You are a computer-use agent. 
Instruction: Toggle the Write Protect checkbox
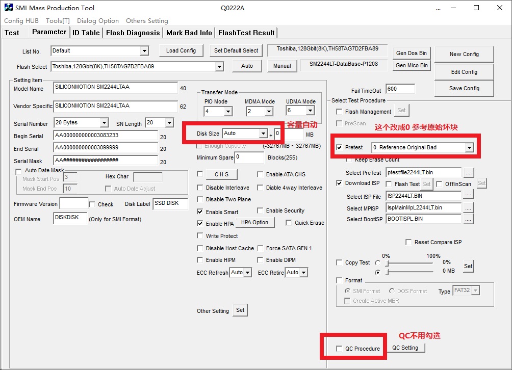[200, 236]
